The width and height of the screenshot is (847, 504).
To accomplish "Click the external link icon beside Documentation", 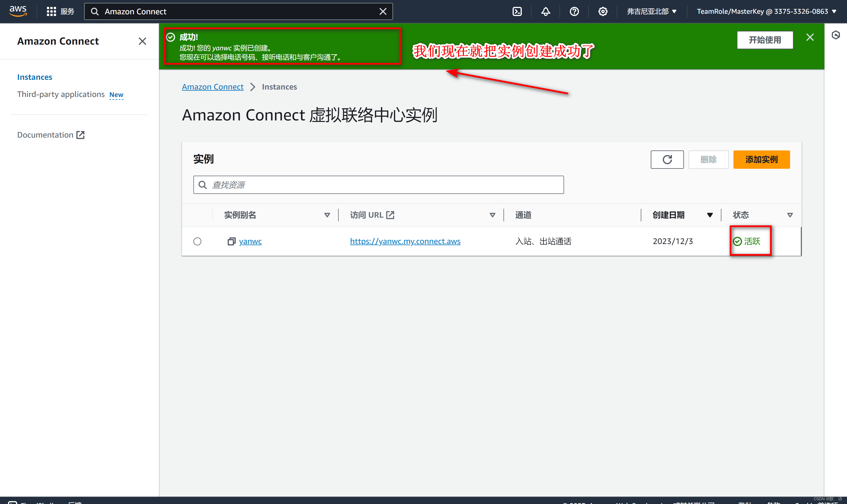I will (x=80, y=135).
